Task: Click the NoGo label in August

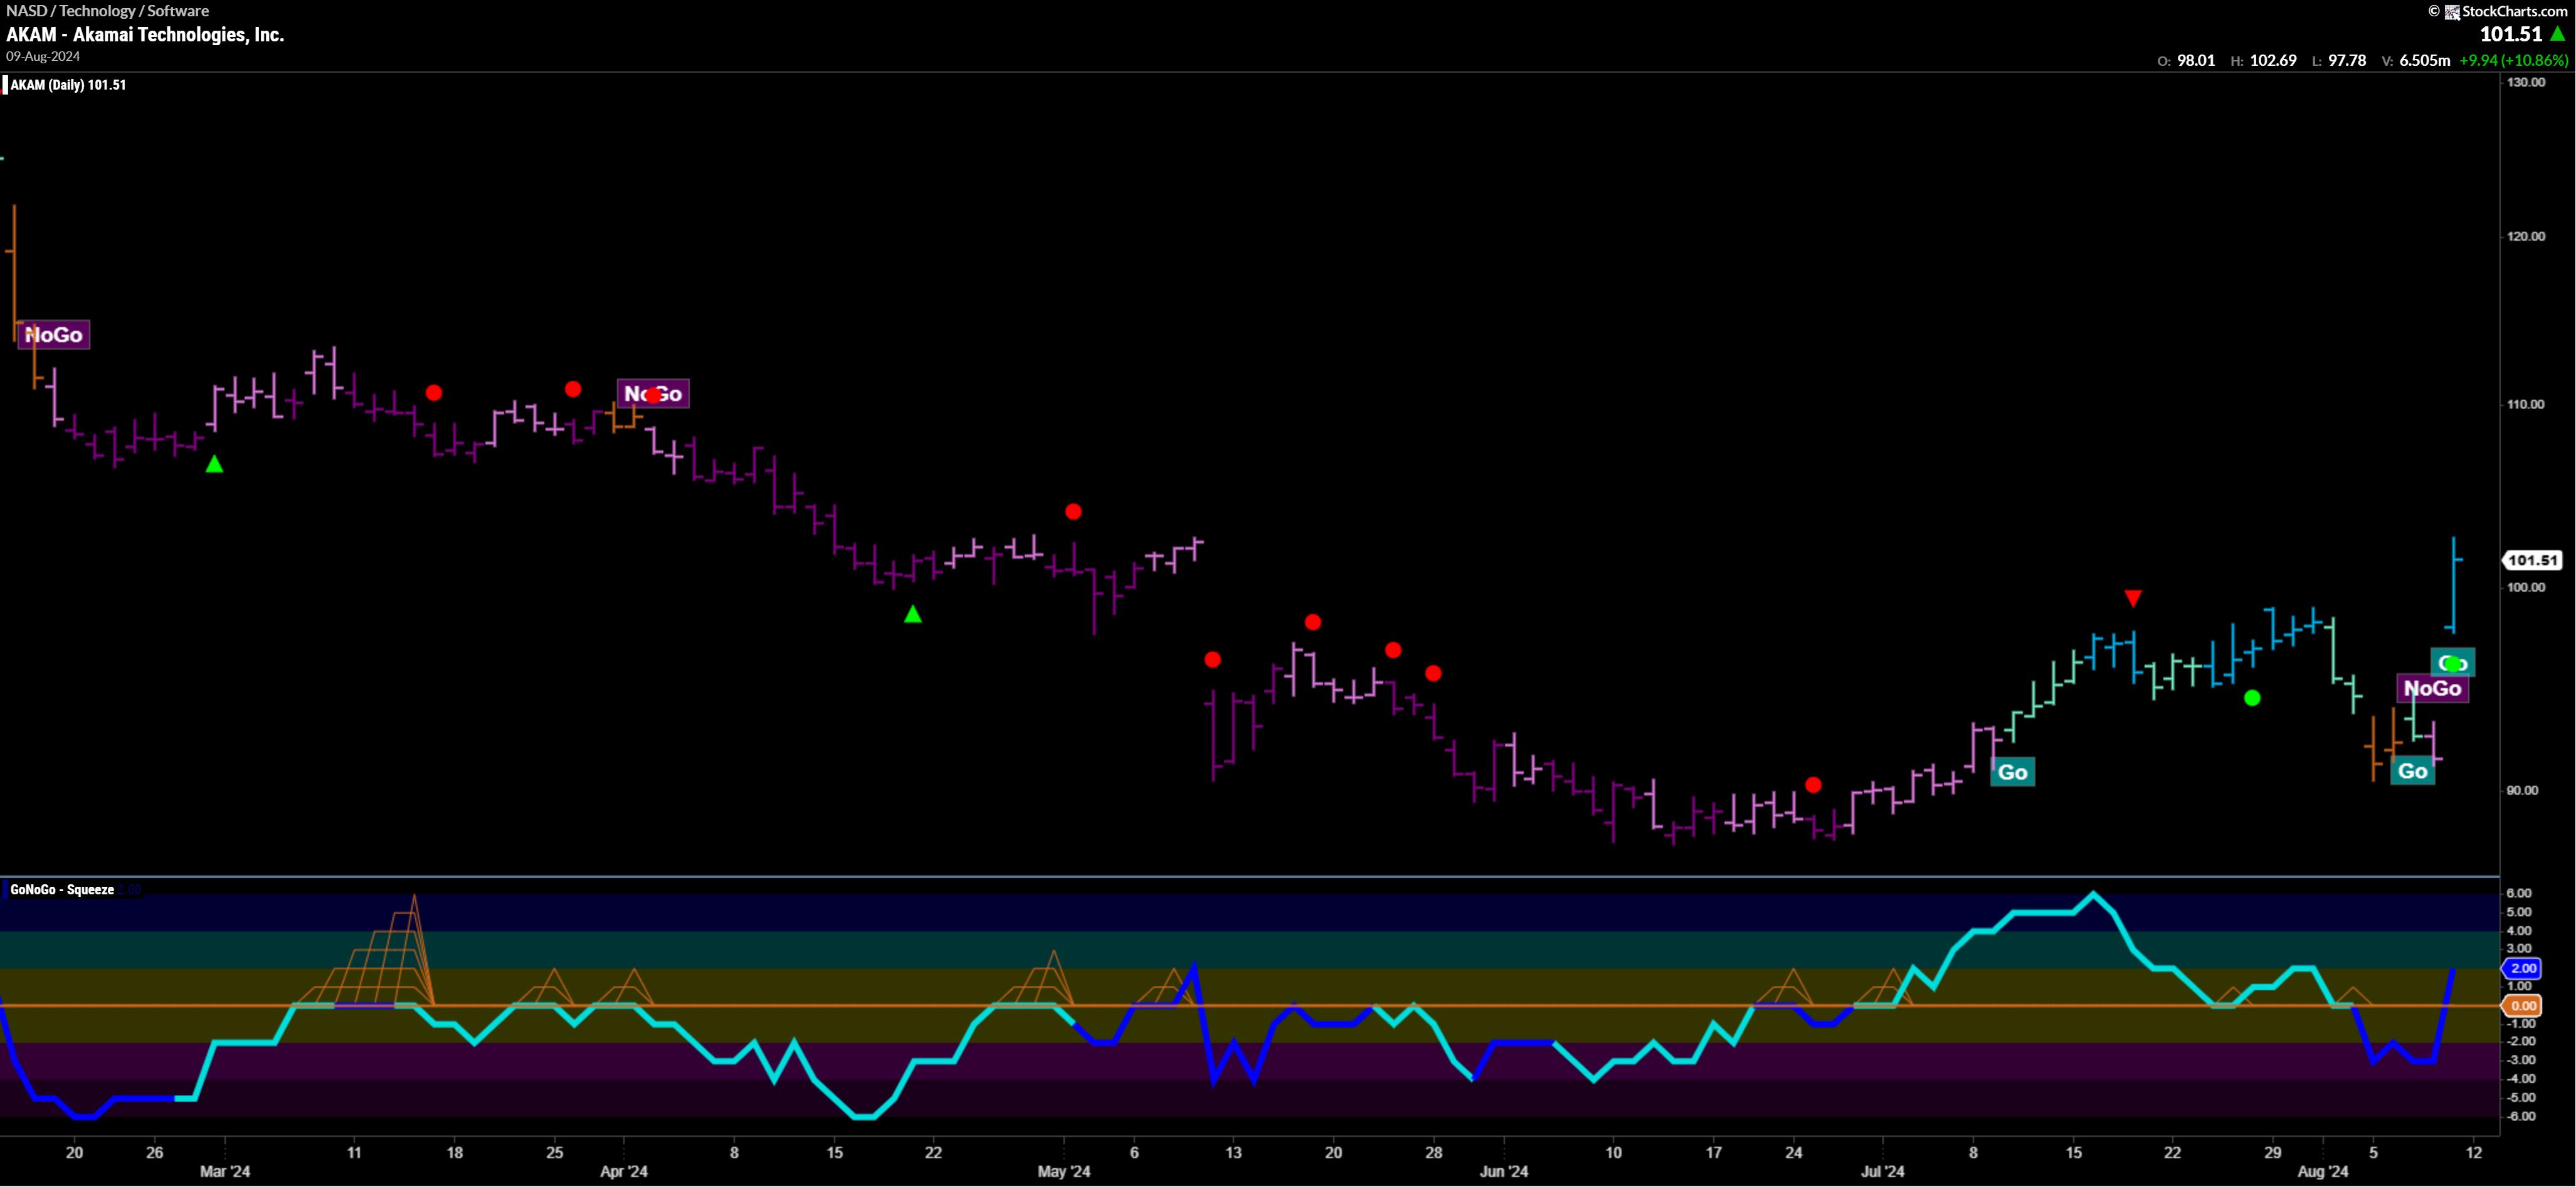Action: click(x=2432, y=688)
